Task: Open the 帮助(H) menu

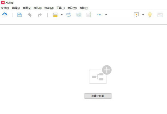Action: tap(84, 8)
